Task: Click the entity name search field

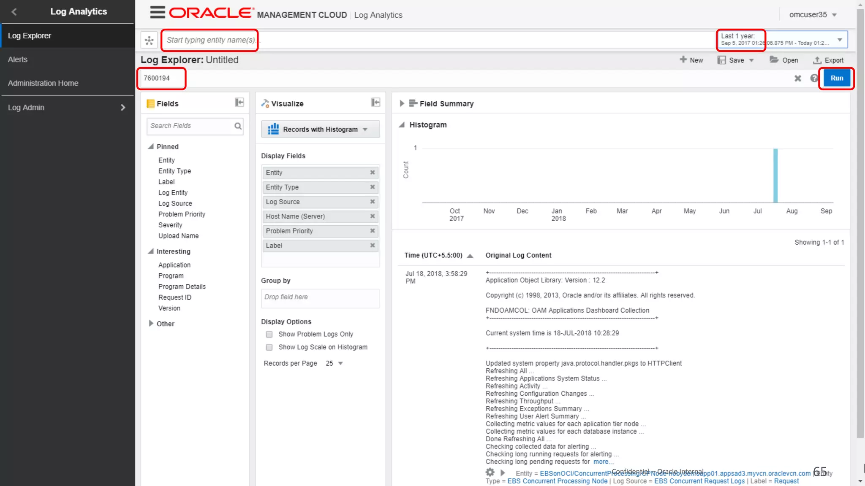Action: [437, 40]
